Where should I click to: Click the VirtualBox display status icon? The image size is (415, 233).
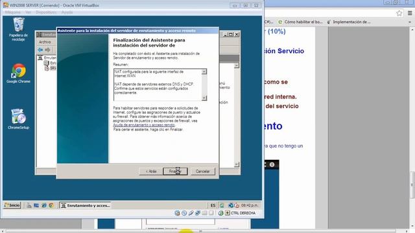211,213
